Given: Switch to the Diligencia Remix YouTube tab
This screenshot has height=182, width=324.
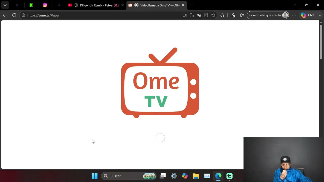Looking at the screenshot, I should pyautogui.click(x=96, y=5).
